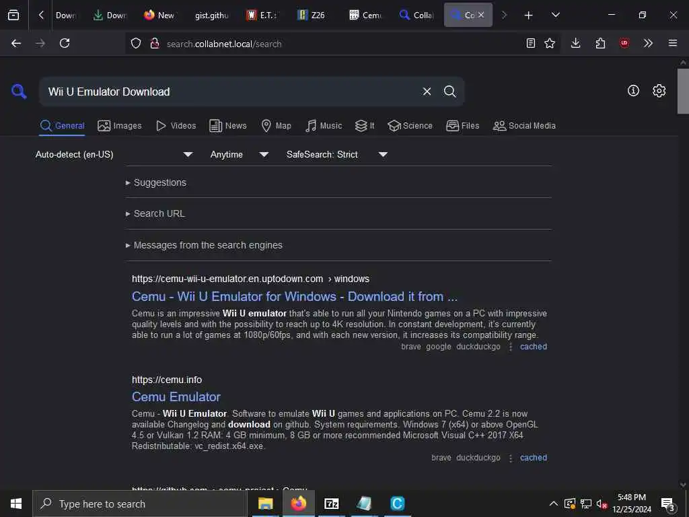Screen dimensions: 689x517
Task: Switch to the Colla tab
Action: [416, 15]
